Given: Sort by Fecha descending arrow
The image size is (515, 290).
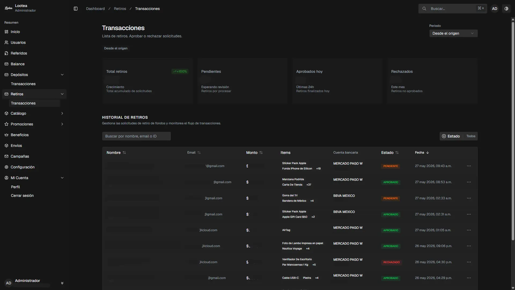Looking at the screenshot, I should coord(428,153).
